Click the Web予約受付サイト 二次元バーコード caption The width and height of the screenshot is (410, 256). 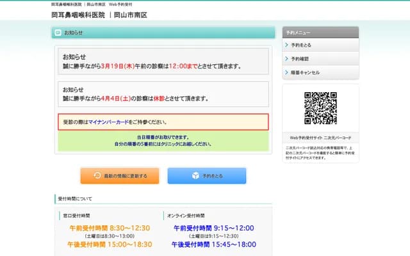(x=320, y=137)
